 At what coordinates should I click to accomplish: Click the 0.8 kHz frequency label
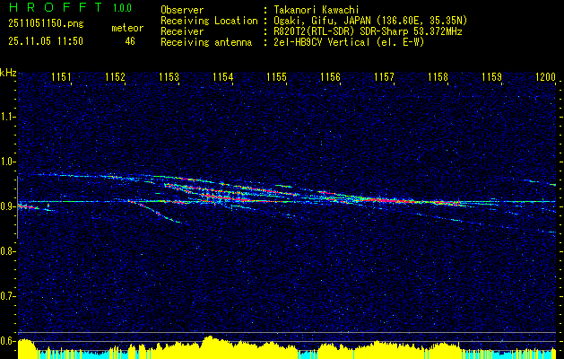point(8,251)
